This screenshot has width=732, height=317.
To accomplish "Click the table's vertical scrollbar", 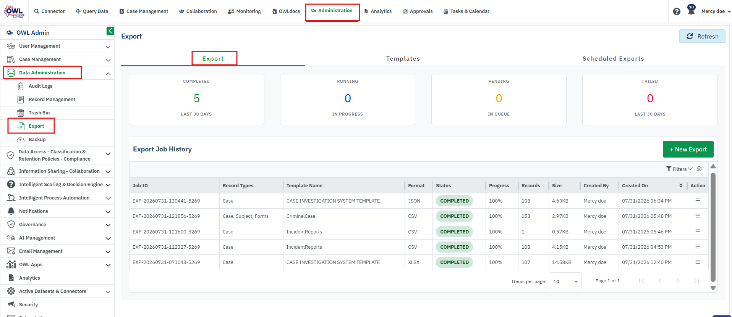I will tap(713, 227).
